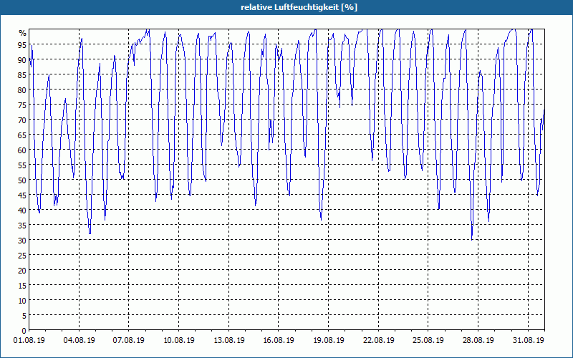The width and height of the screenshot is (573, 358).
Task: Click the date label 31.08.19
Action: tap(528, 341)
